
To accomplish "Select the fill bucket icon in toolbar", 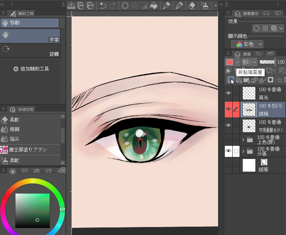I will pyautogui.click(x=153, y=6).
